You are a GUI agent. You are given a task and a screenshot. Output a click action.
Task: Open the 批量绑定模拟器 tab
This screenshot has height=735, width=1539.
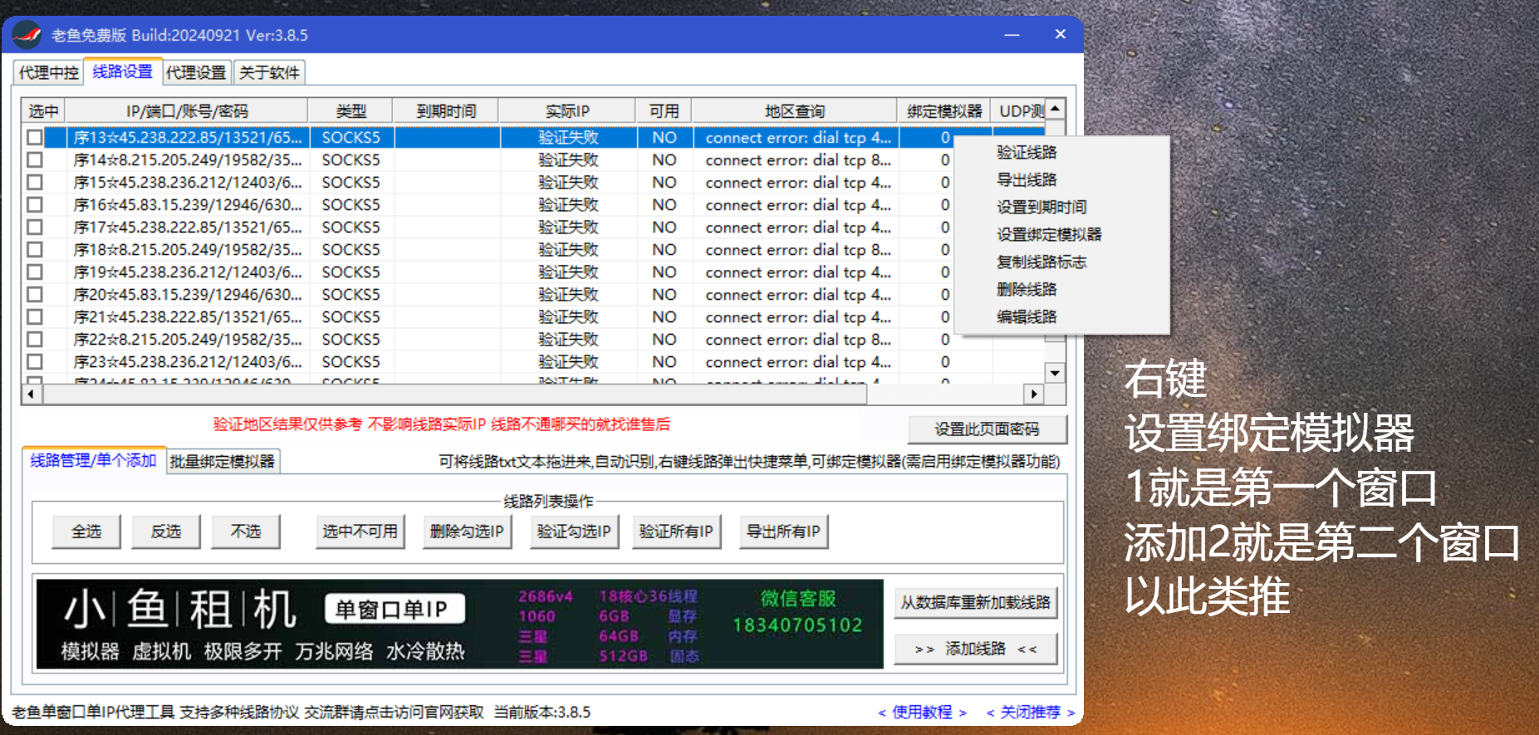222,462
